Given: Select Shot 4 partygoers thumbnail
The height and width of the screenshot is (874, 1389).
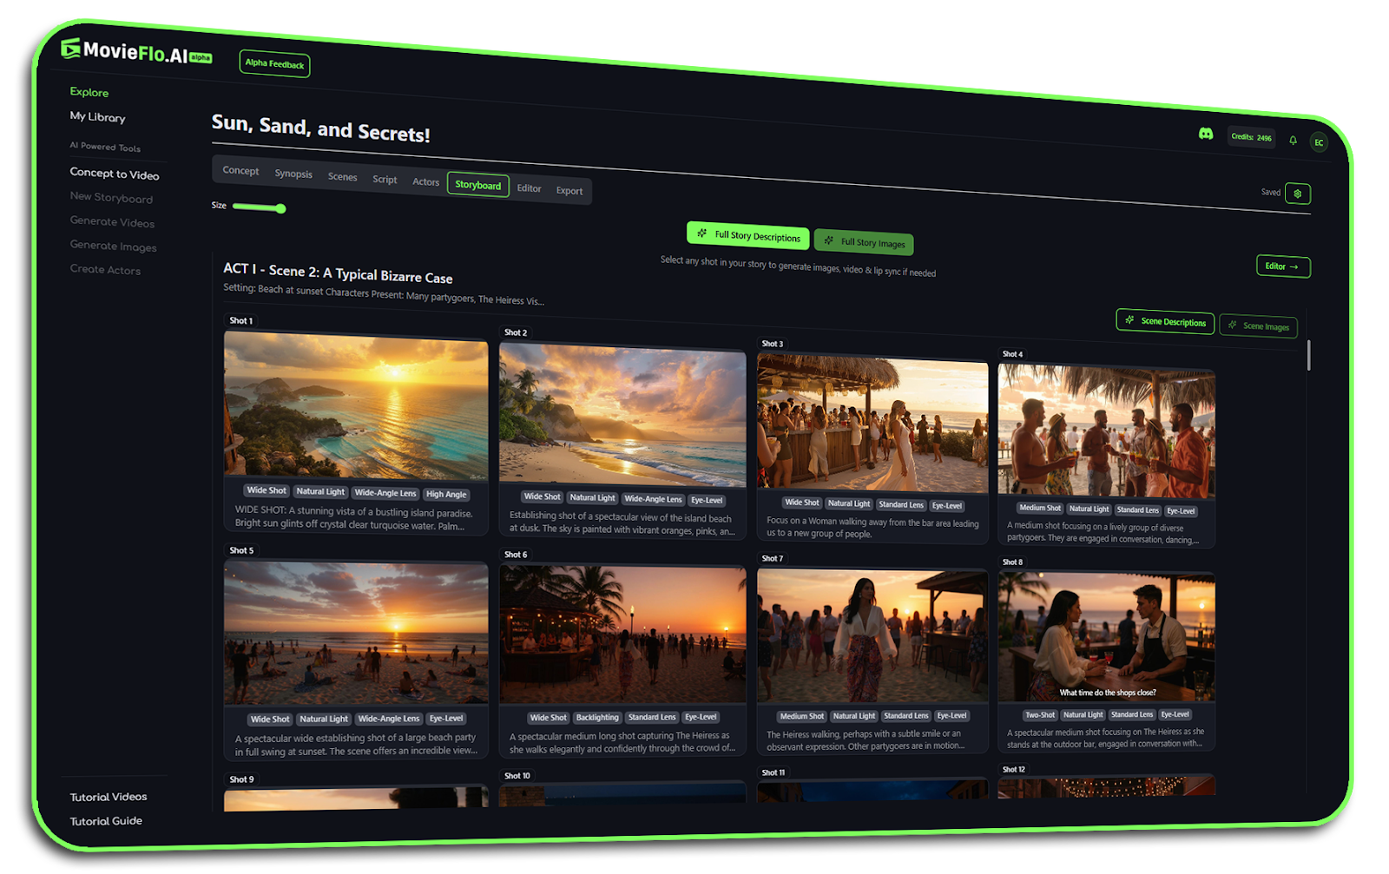Looking at the screenshot, I should coord(1106,430).
